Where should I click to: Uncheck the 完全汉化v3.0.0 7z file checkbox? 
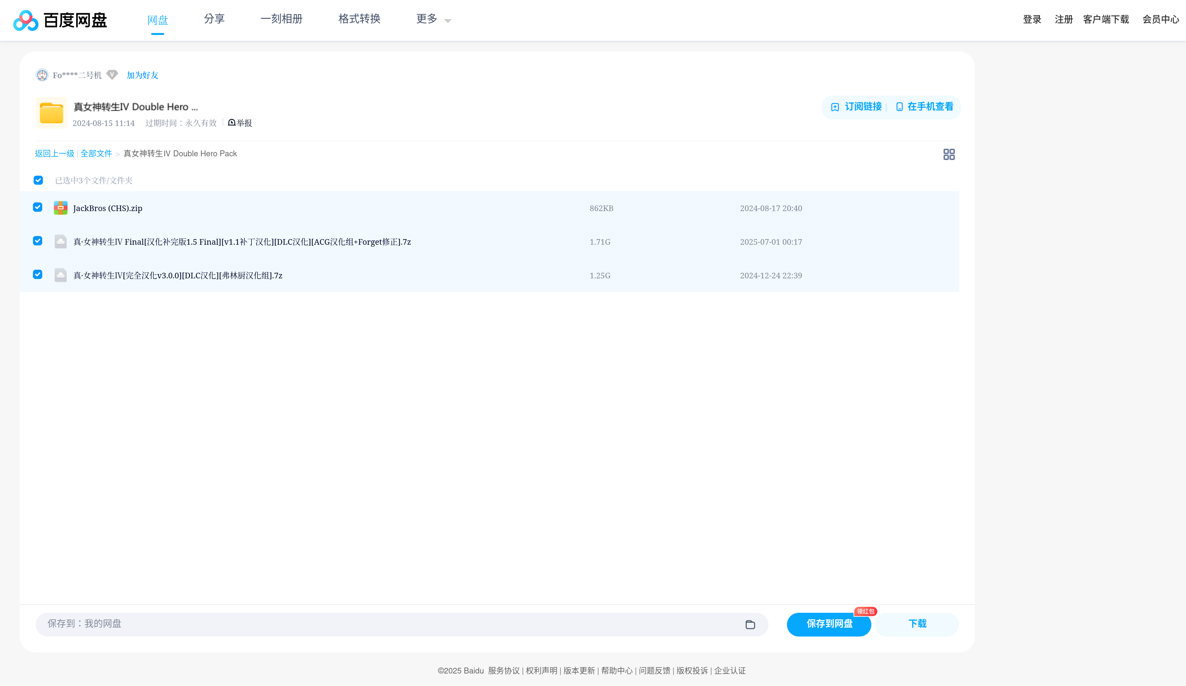coord(38,275)
